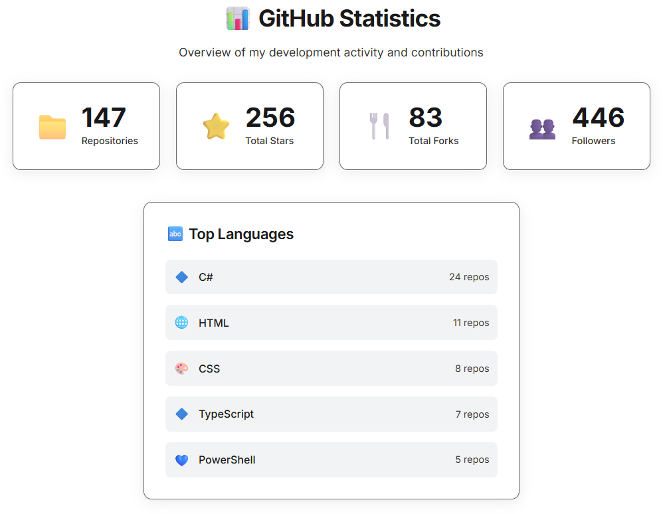Click the Total Stars label
The height and width of the screenshot is (514, 663).
(x=269, y=141)
